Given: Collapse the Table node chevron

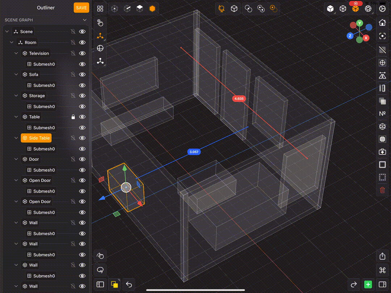Looking at the screenshot, I should [x=16, y=117].
